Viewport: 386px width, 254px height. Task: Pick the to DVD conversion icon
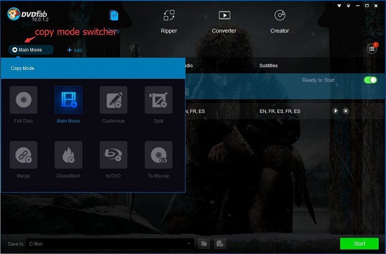pos(114,155)
